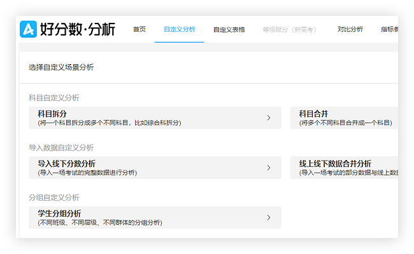
Task: Open the 科目拆分 option card
Action: (x=146, y=117)
